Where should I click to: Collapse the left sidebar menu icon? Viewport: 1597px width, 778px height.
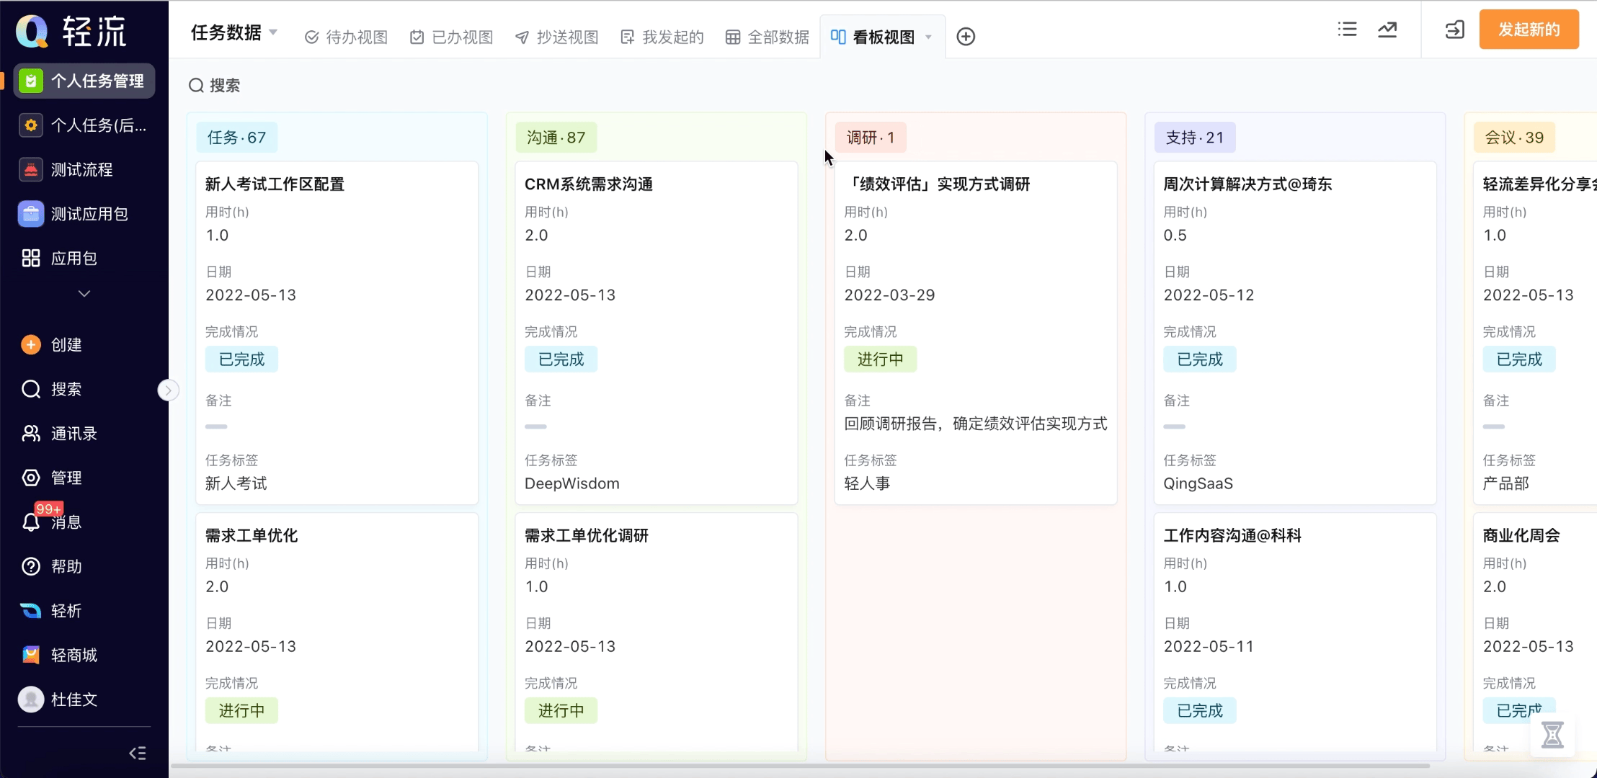click(x=138, y=753)
